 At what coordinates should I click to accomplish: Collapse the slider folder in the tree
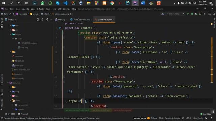[x=13, y=39]
